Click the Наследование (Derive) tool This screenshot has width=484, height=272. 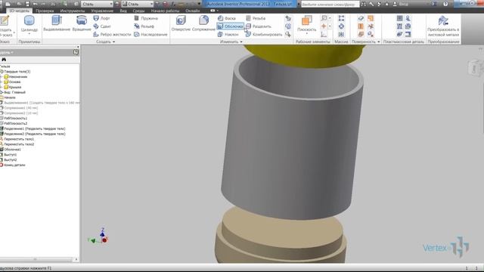(150, 34)
